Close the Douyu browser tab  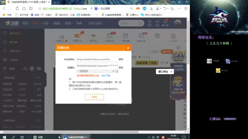pyautogui.click(x=49, y=2)
